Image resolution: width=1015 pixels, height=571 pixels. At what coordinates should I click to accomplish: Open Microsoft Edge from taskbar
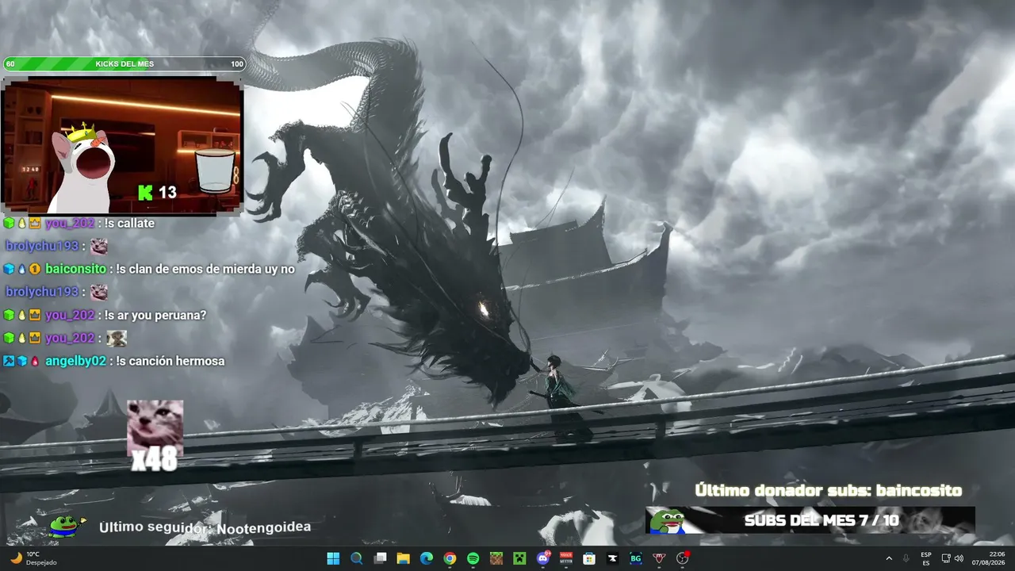pyautogui.click(x=427, y=558)
